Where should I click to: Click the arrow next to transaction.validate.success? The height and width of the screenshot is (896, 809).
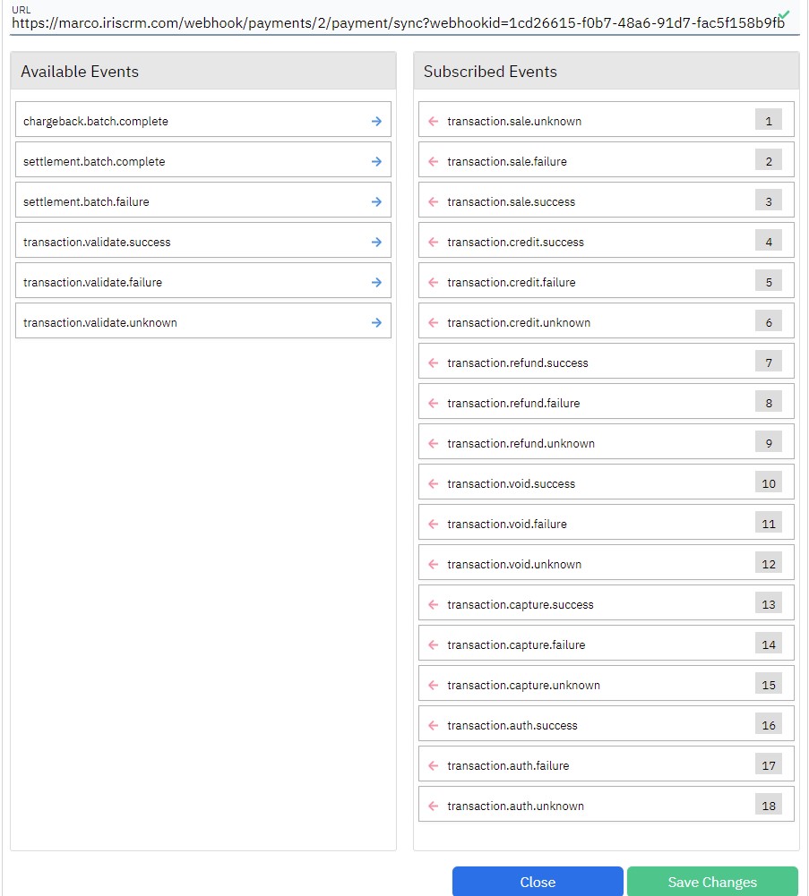pyautogui.click(x=375, y=241)
